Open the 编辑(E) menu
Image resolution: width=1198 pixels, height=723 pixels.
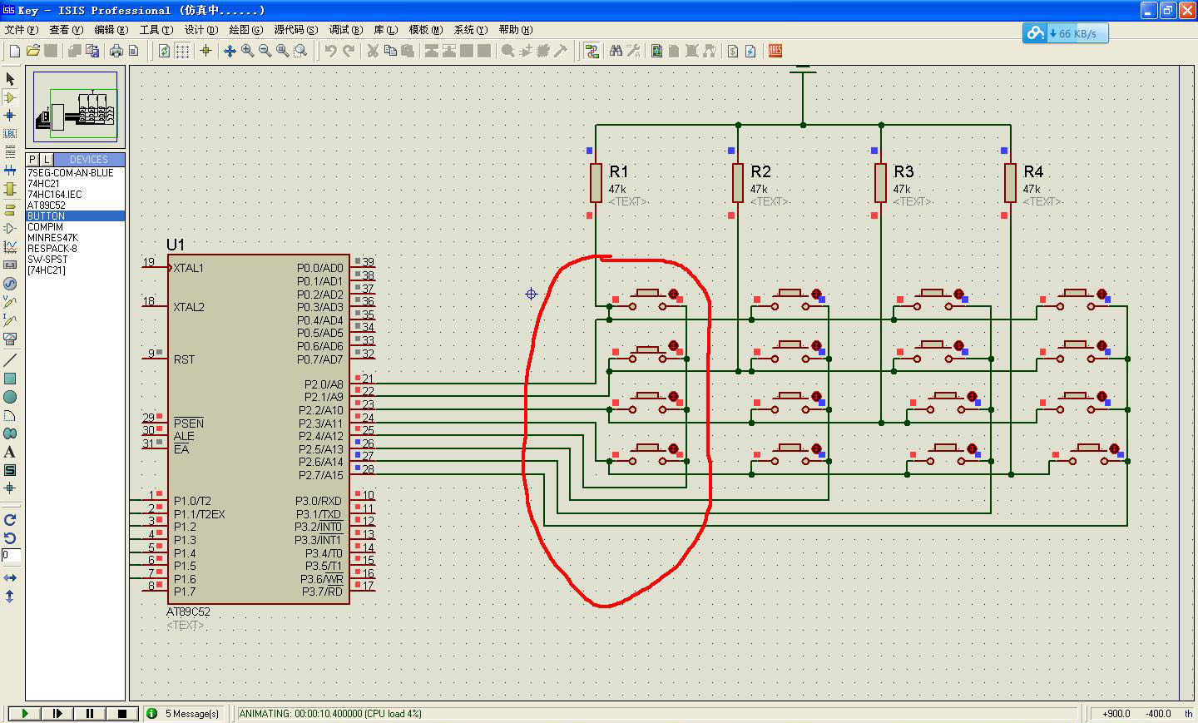tap(111, 29)
